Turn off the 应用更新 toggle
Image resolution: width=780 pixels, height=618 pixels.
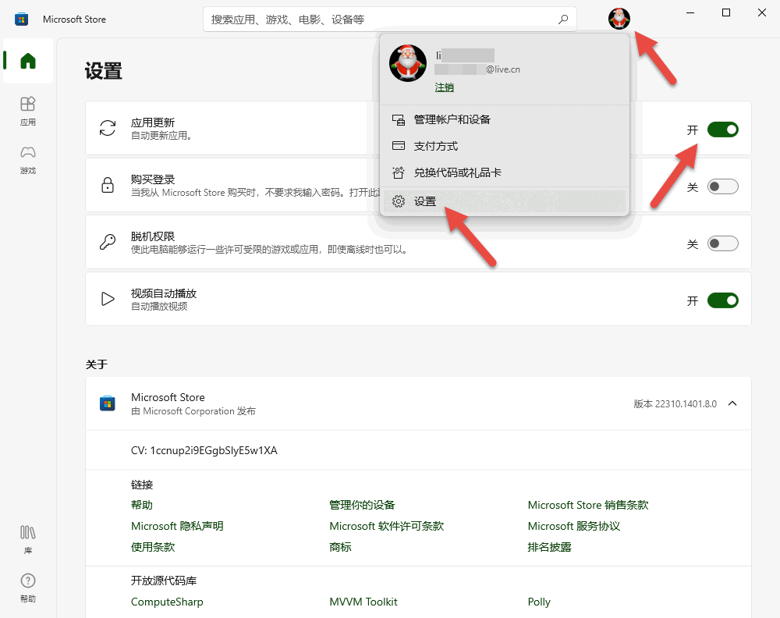723,130
